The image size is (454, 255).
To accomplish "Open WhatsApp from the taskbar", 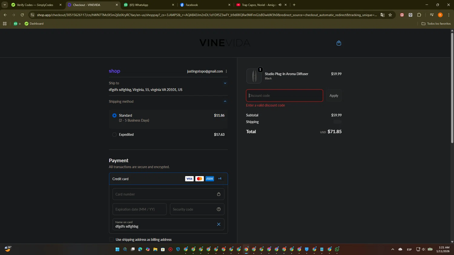I will (337, 249).
